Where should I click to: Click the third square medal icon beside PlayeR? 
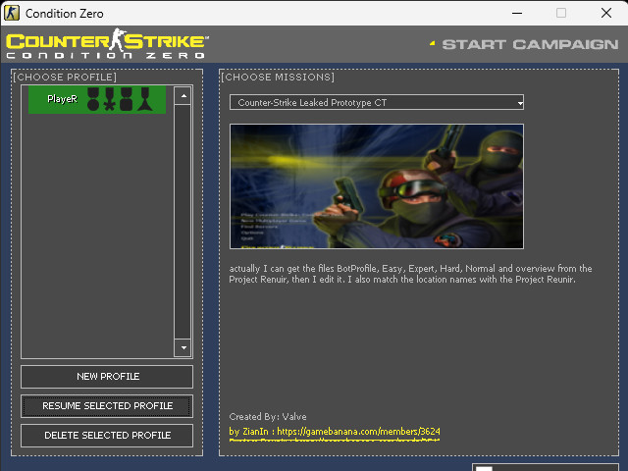pyautogui.click(x=126, y=99)
